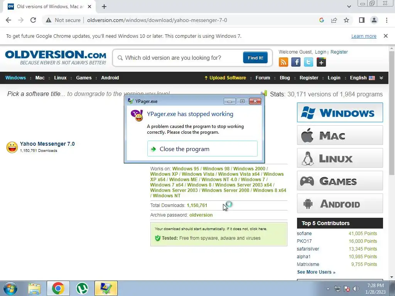Open the RSS feed icon
The width and height of the screenshot is (395, 296).
284,62
